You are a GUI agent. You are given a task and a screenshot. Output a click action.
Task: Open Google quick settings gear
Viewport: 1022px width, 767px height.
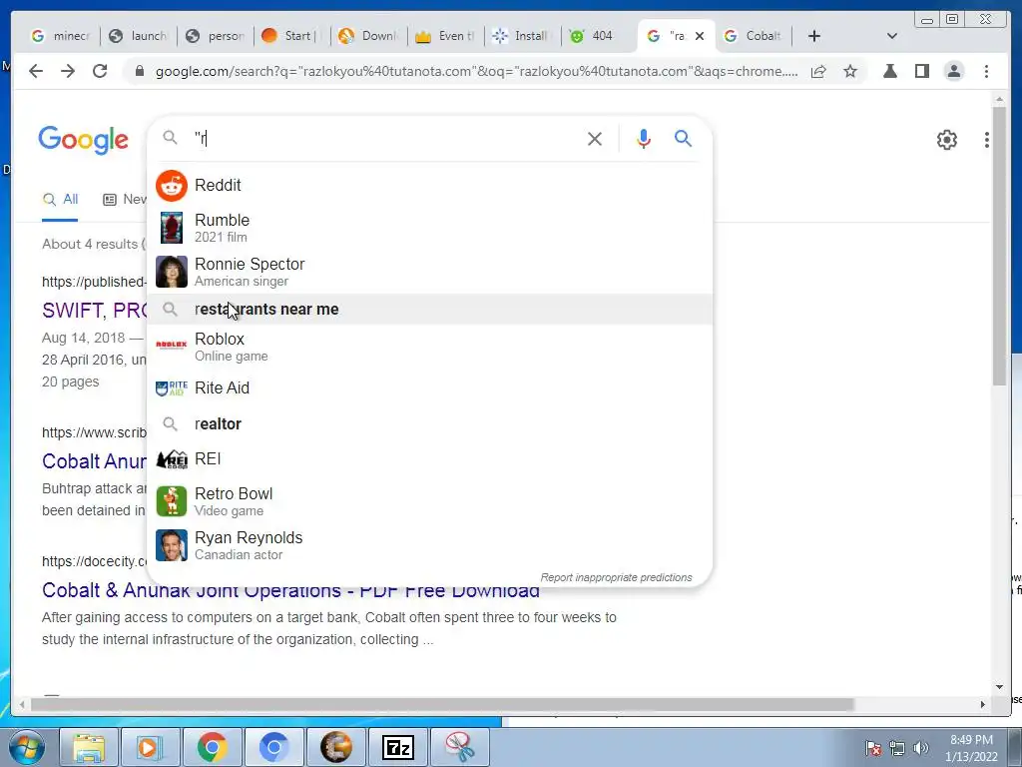946,140
